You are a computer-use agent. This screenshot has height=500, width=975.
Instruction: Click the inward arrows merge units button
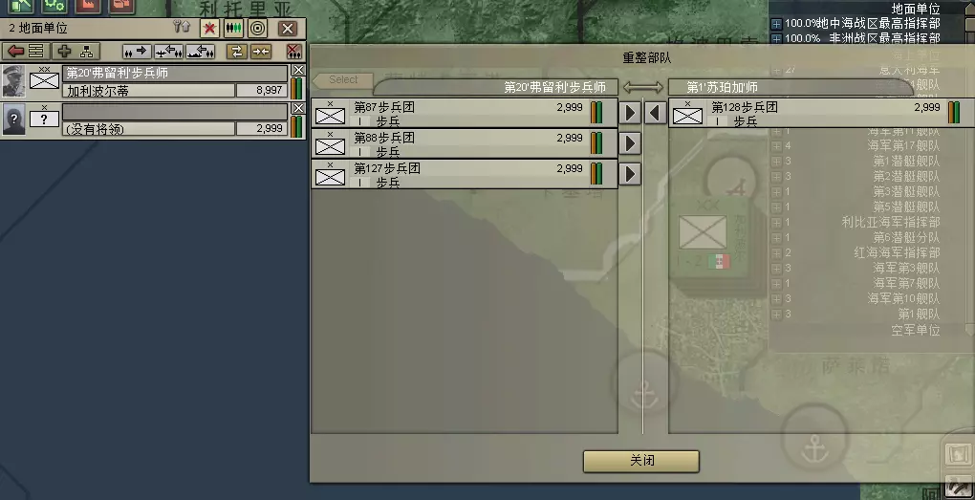(261, 51)
